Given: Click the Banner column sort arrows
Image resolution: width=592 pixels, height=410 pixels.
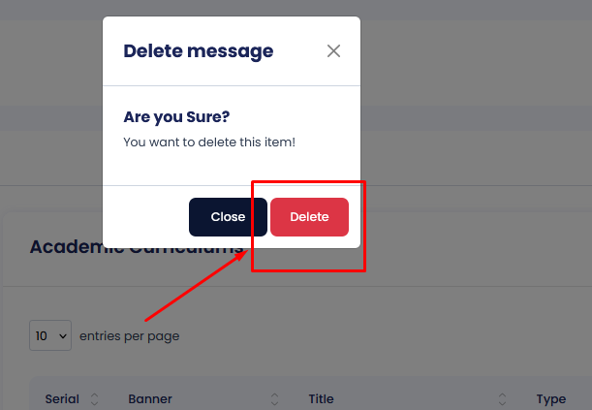Looking at the screenshot, I should pyautogui.click(x=274, y=399).
